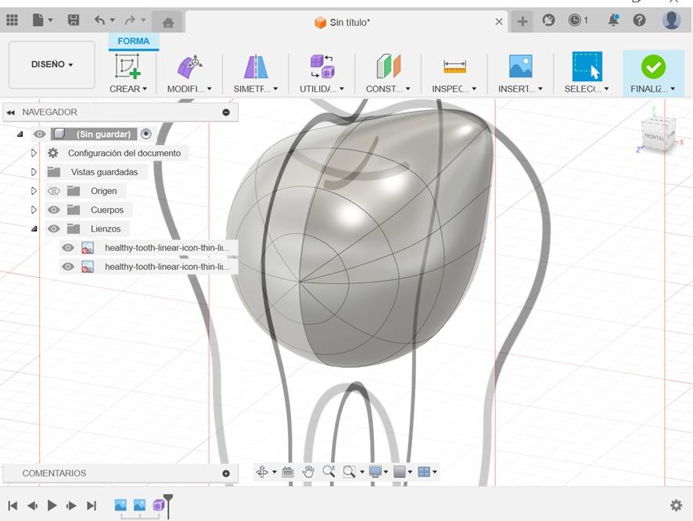Open the FINALIZAR FORMA menu
Image resolution: width=693 pixels, height=521 pixels.
(653, 89)
